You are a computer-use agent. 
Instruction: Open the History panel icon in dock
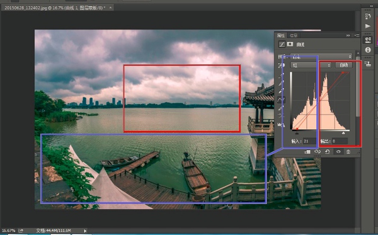click(368, 16)
